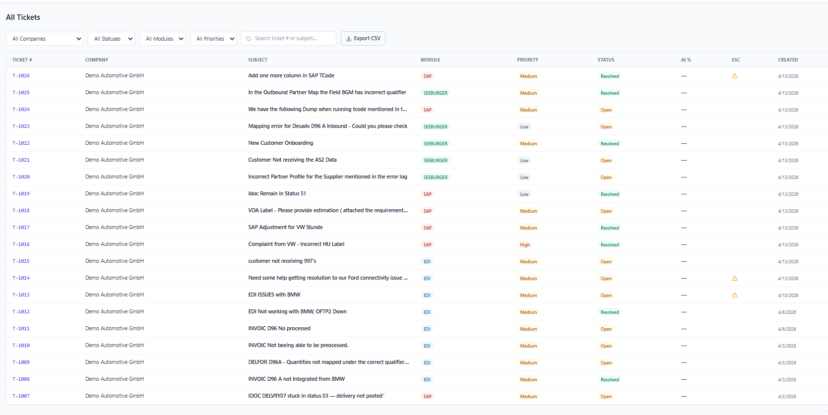828x415 pixels.
Task: Click the escalation warning icon for T-1014
Action: [x=735, y=278]
